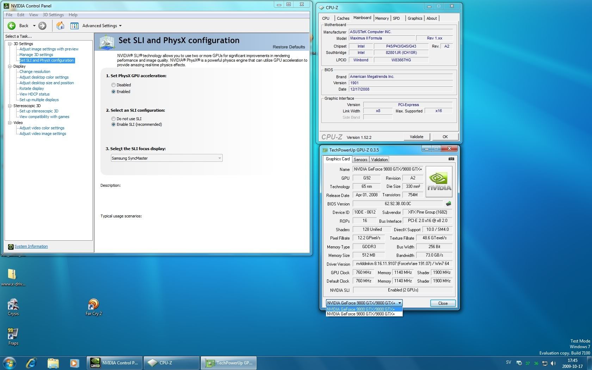Viewport: 592px width, 370px height.
Task: Open Windows Explorer from the taskbar
Action: click(x=53, y=363)
